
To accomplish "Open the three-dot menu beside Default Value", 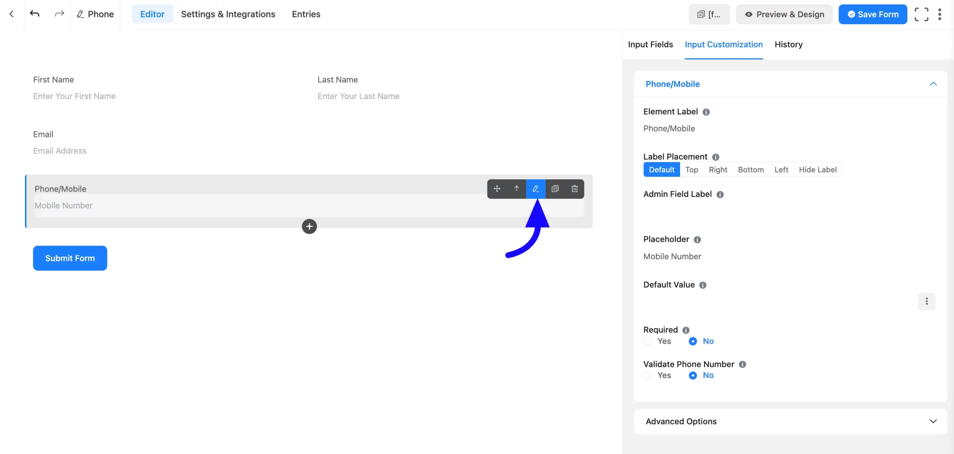I will click(x=926, y=301).
